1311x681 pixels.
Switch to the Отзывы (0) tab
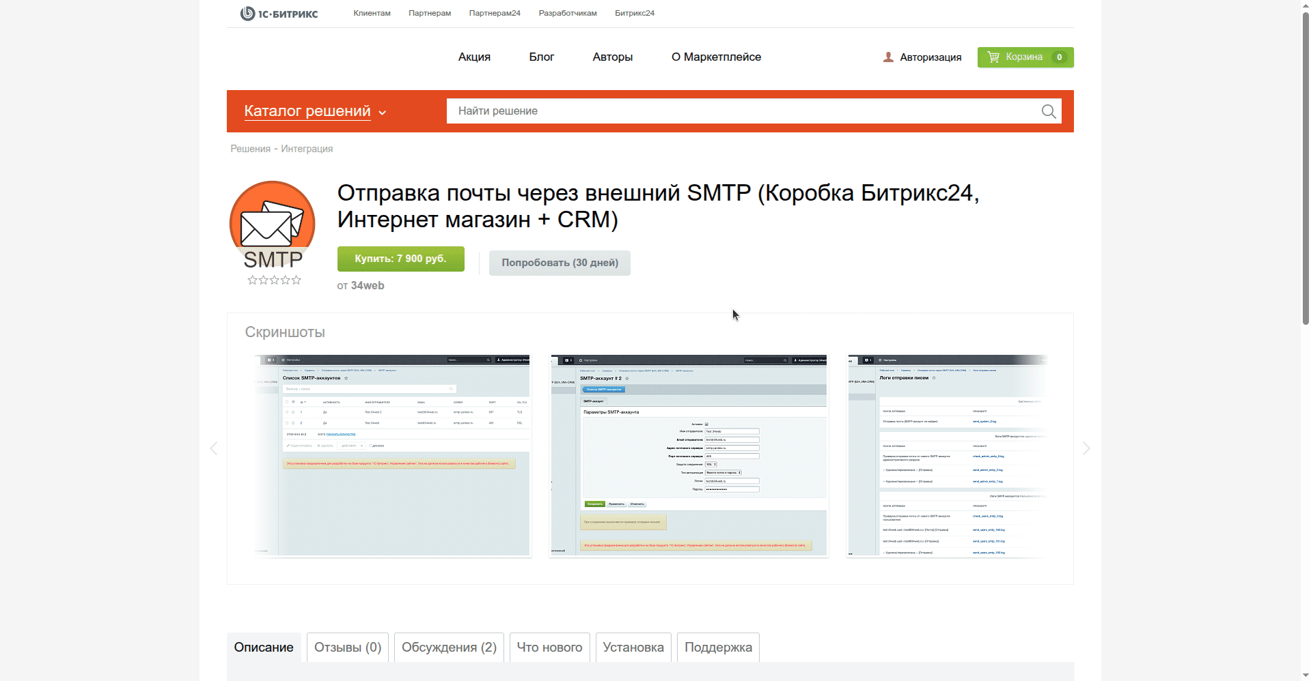point(348,648)
